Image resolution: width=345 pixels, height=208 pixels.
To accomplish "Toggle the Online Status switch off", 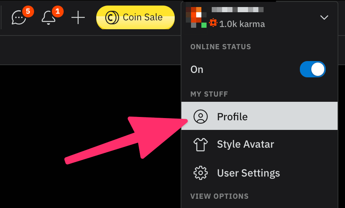I will tap(313, 69).
